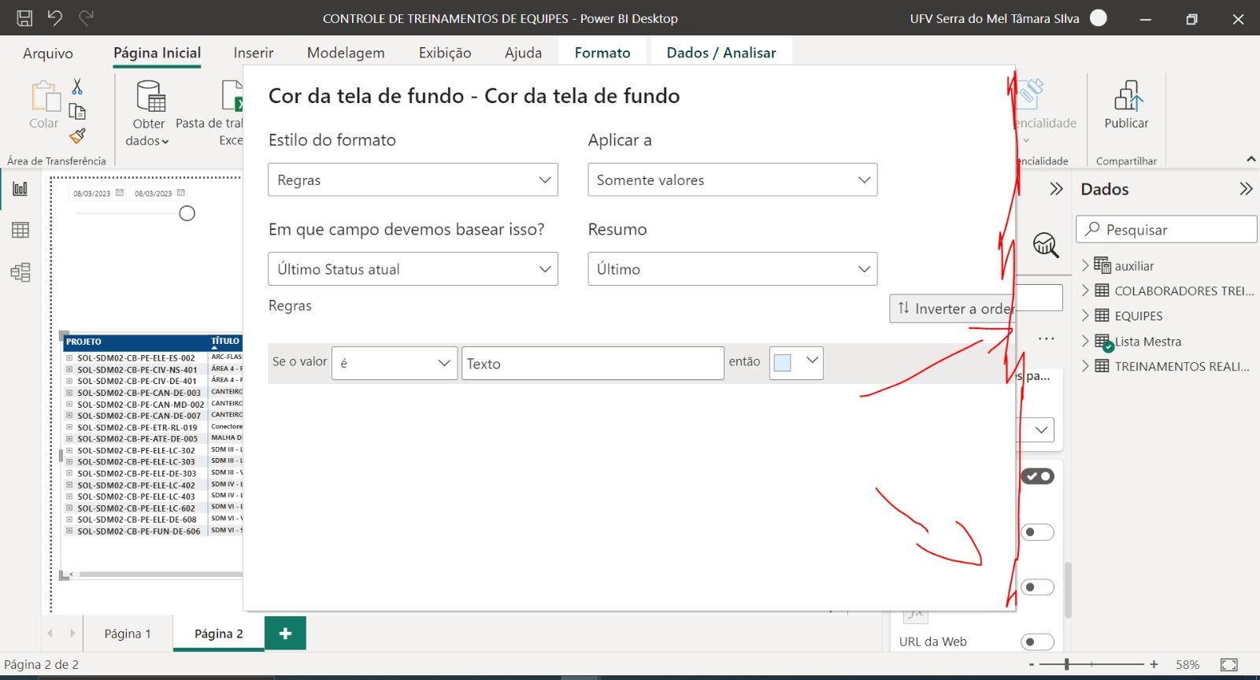This screenshot has height=680, width=1260.
Task: Click the Format Painter brush icon
Action: [77, 136]
